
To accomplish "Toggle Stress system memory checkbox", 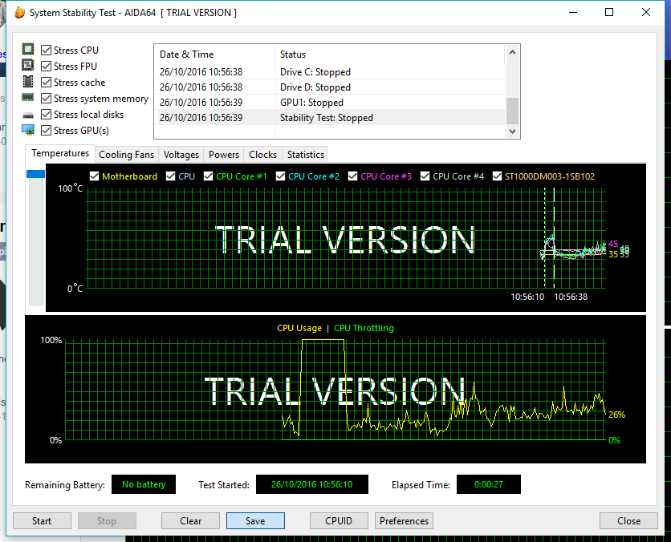I will coord(47,99).
